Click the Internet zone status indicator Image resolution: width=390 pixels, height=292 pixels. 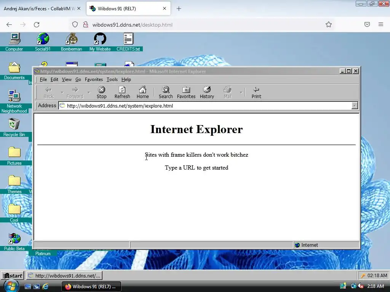pos(326,245)
